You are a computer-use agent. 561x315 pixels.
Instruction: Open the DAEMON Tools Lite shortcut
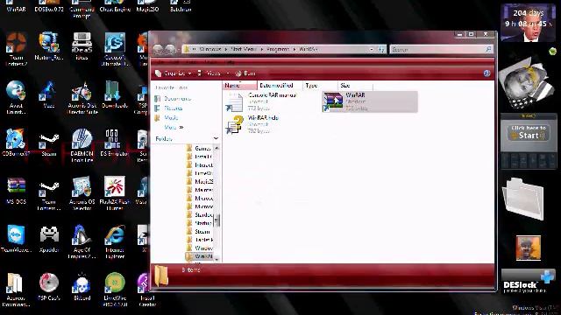click(x=82, y=145)
